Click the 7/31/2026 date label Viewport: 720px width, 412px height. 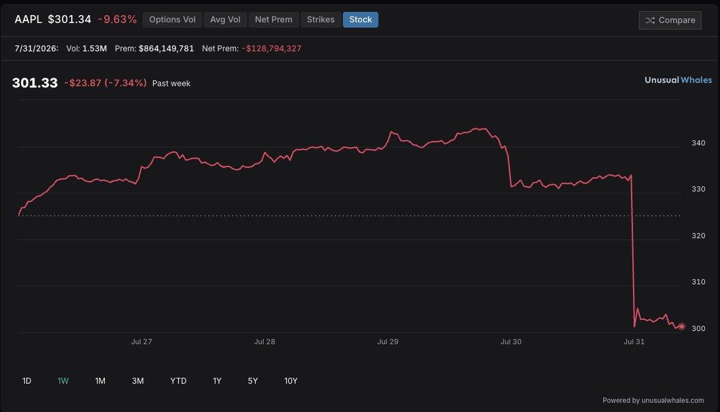click(36, 49)
